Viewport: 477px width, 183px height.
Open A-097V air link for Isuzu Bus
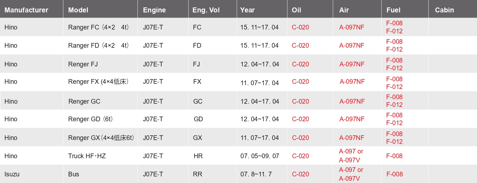(x=349, y=179)
